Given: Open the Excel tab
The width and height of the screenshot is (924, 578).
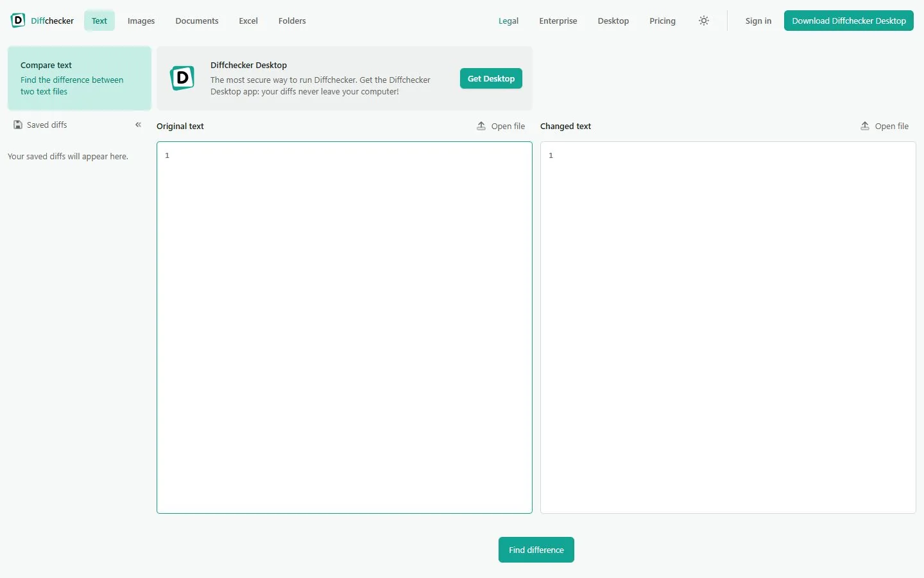Looking at the screenshot, I should (x=248, y=21).
